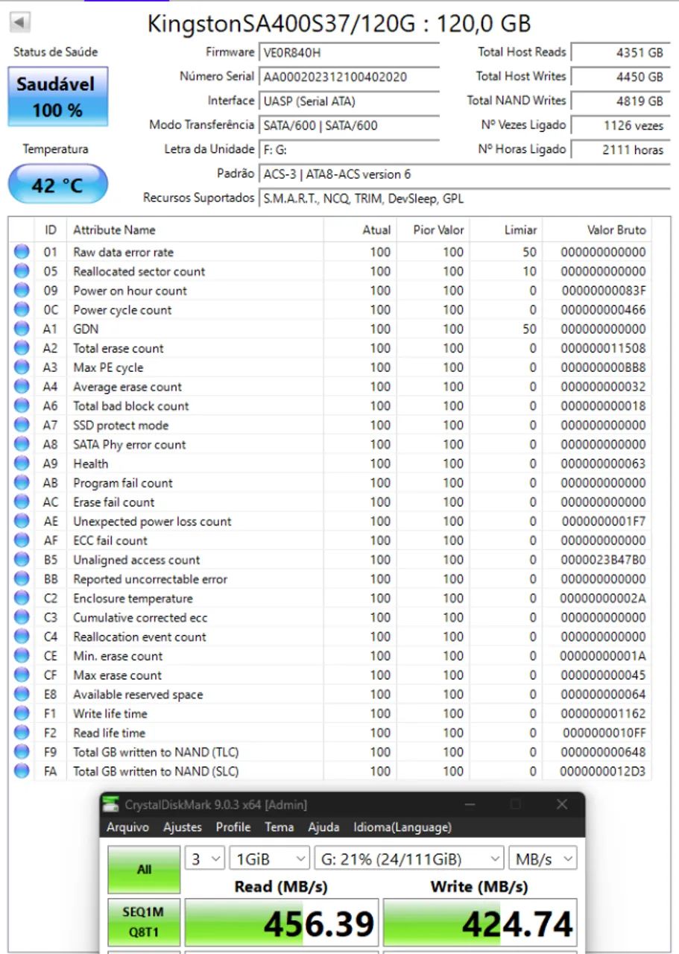Click Pior Valor column header

coord(434,230)
